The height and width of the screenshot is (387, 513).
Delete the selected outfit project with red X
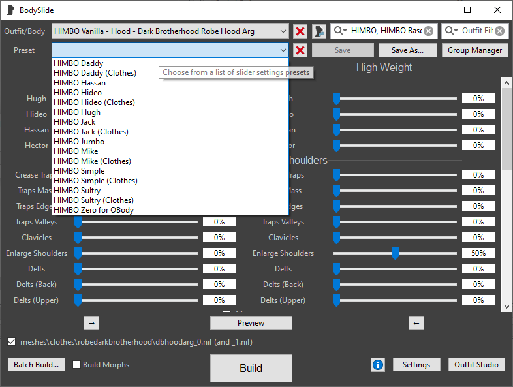pyautogui.click(x=300, y=31)
